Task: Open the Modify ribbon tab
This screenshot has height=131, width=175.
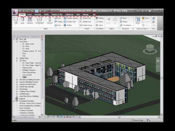Action: (x=46, y=15)
